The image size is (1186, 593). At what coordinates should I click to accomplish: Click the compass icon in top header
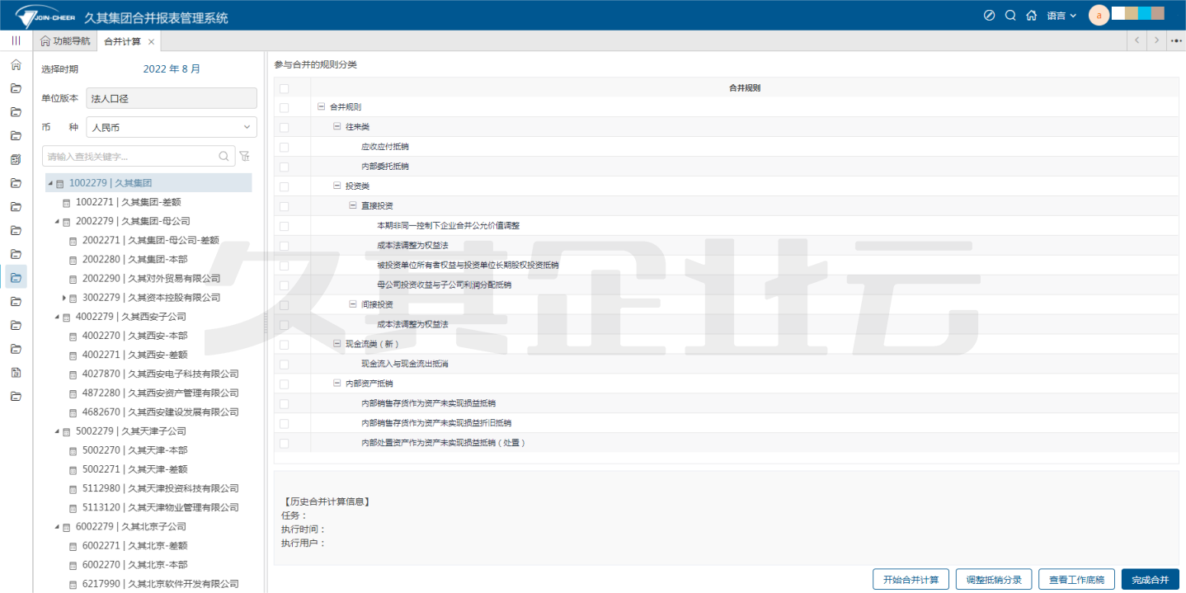click(990, 16)
